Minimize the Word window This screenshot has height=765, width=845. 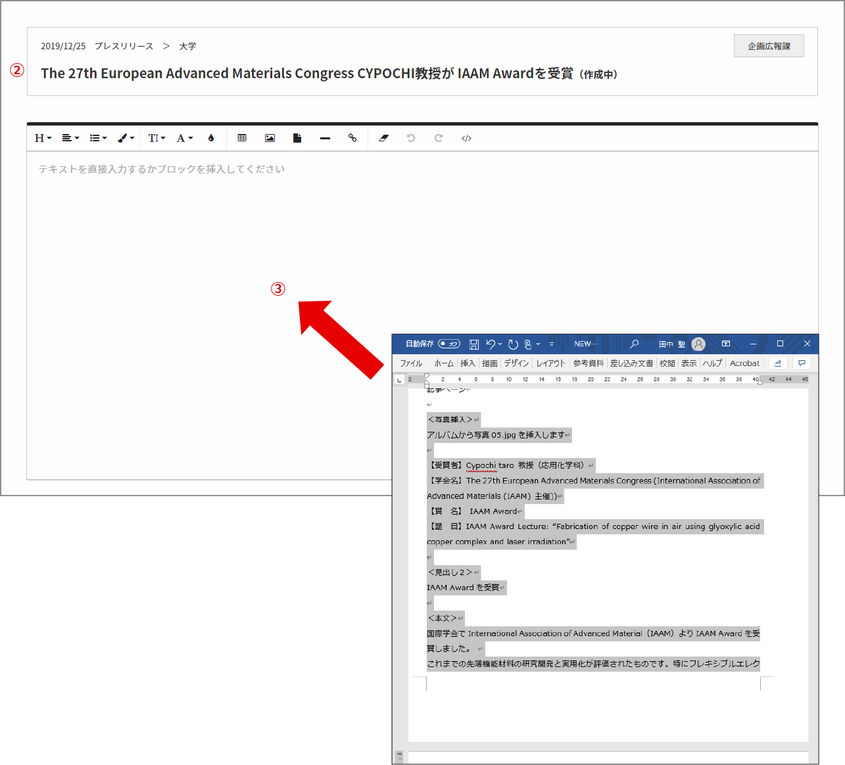(753, 344)
